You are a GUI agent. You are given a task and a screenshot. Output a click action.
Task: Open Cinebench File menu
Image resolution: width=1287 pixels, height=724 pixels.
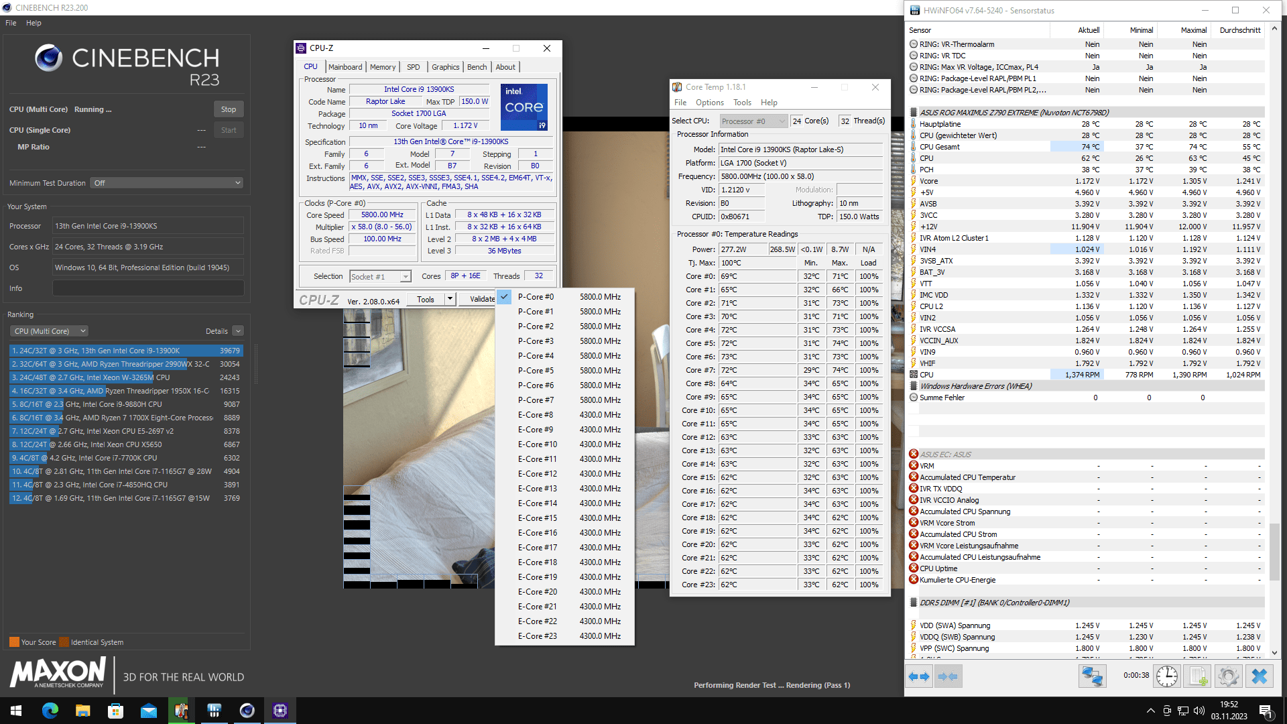(11, 23)
